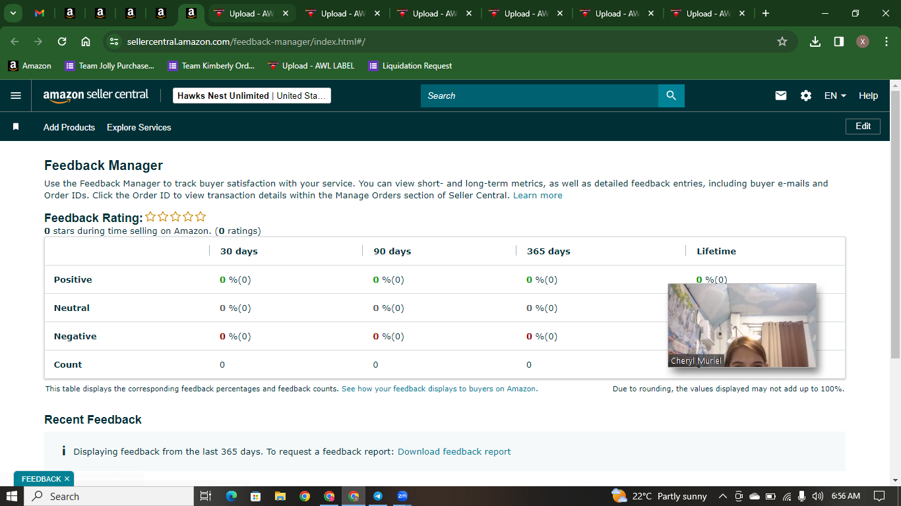
Task: Open Seller Central messages envelope
Action: click(x=781, y=96)
